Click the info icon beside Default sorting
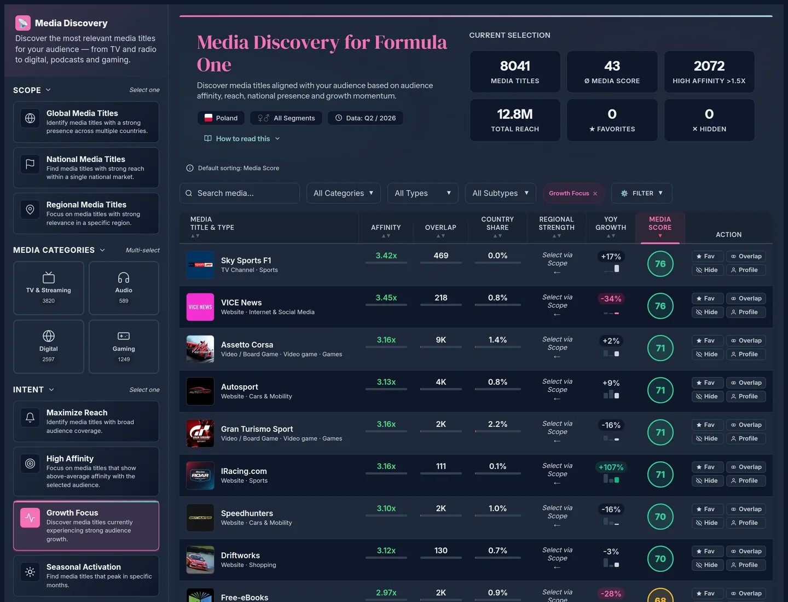The width and height of the screenshot is (788, 602). (x=190, y=168)
